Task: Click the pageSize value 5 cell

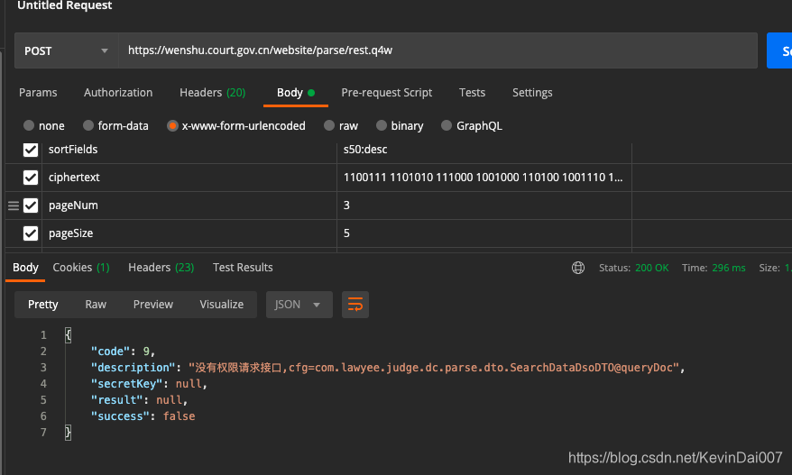Action: pyautogui.click(x=483, y=233)
